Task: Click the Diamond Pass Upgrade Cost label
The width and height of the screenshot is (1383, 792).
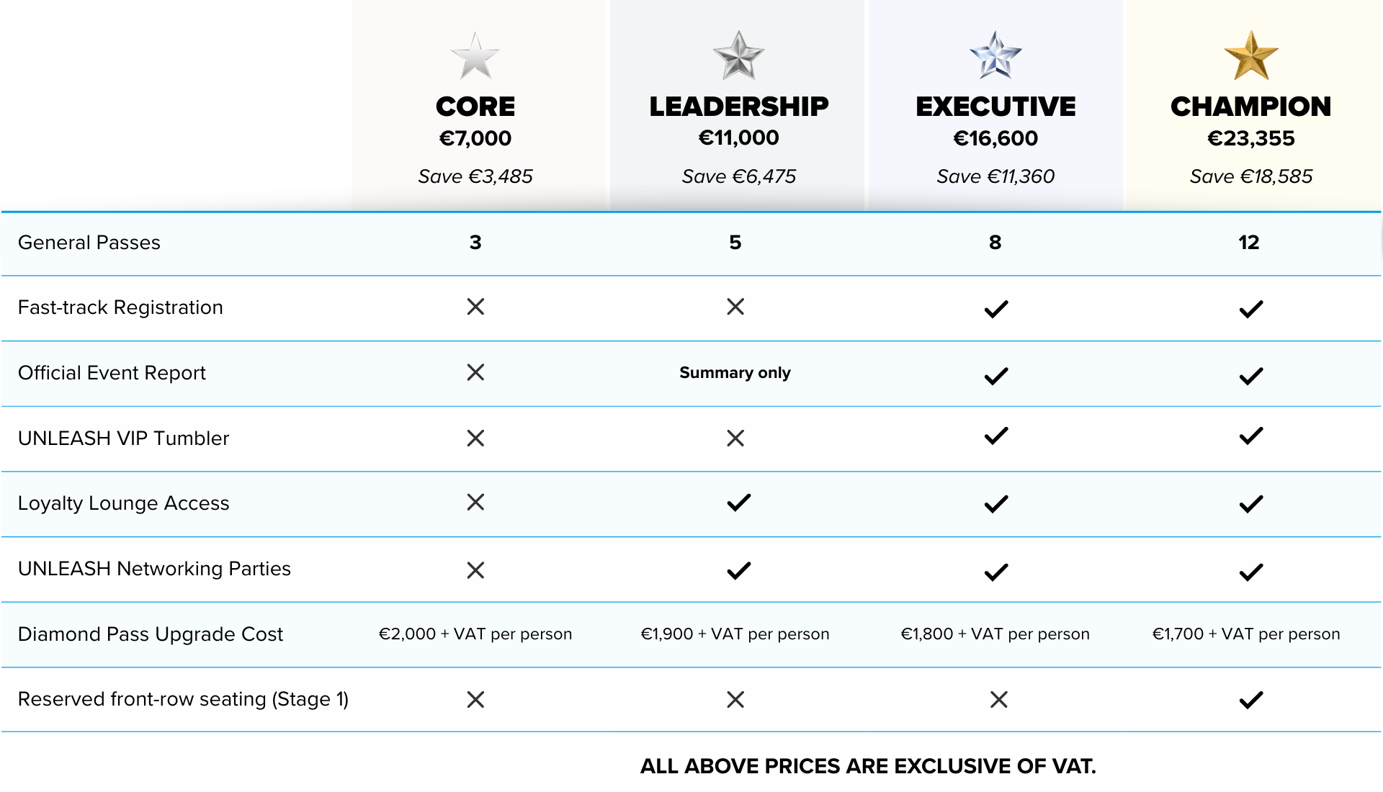Action: point(151,634)
